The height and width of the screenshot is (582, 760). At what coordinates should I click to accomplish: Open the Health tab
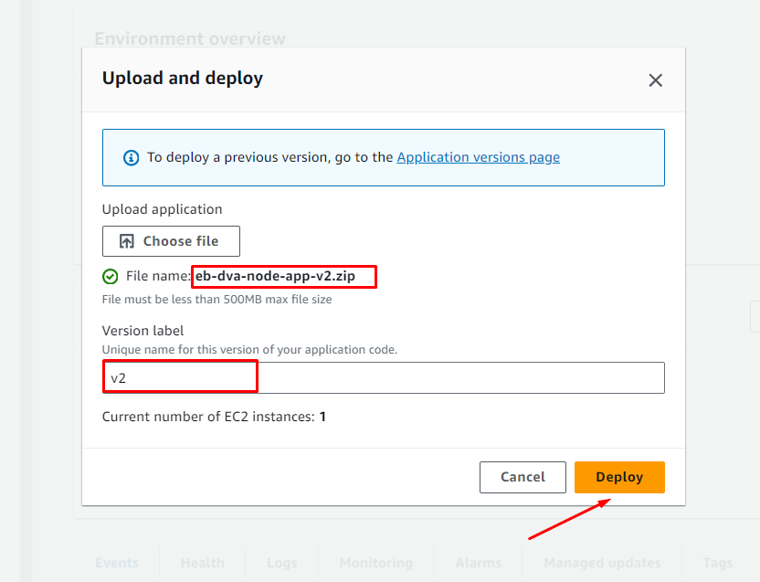202,563
